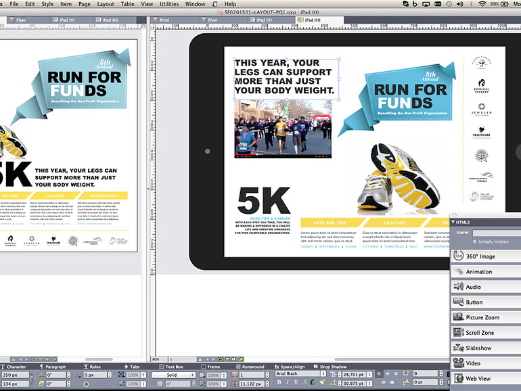Select Web View interactivity
Screen dimensions: 521x391
486,378
